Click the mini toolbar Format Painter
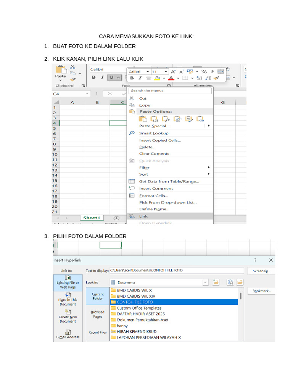The image size is (293, 391). tap(217, 78)
